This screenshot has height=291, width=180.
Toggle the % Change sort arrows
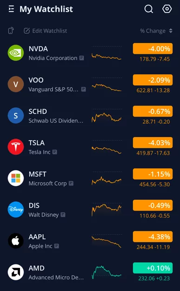[171, 31]
